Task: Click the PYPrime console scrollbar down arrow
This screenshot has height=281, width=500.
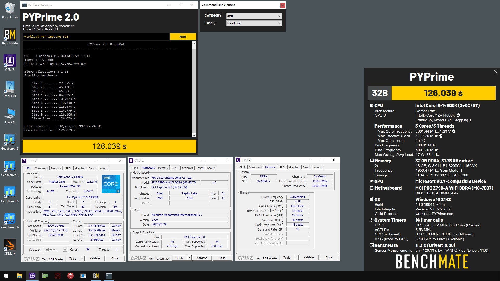Action: point(194,135)
